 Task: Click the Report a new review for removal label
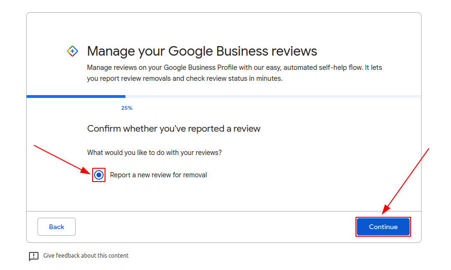[x=158, y=175]
